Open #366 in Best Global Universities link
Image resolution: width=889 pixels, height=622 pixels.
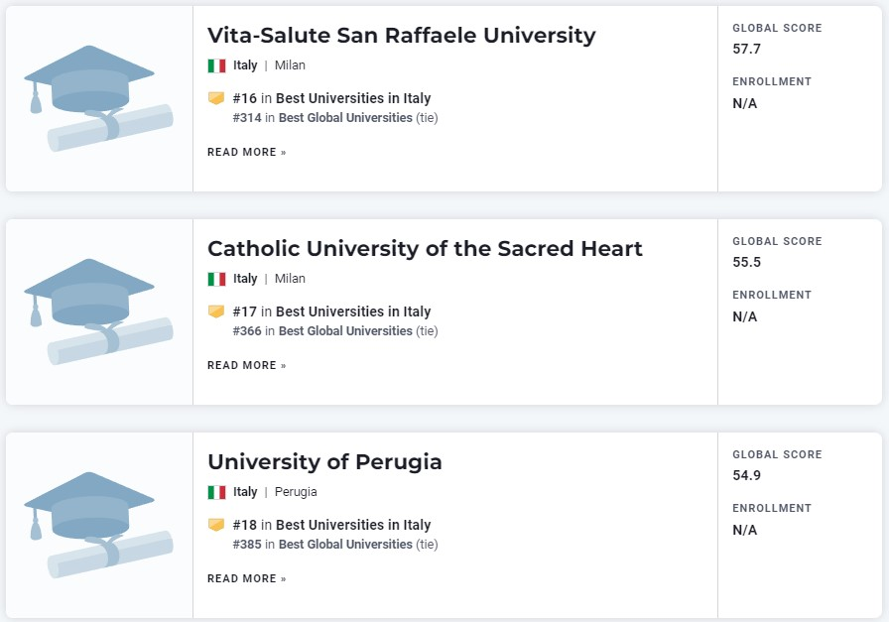(x=322, y=330)
